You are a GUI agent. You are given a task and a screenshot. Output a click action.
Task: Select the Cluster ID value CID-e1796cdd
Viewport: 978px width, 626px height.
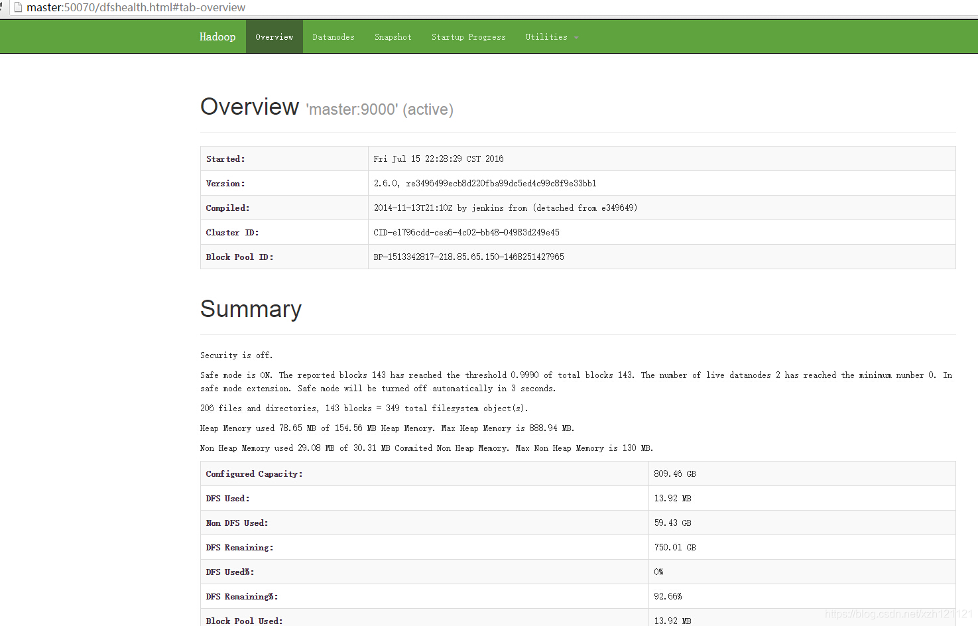[x=466, y=232]
